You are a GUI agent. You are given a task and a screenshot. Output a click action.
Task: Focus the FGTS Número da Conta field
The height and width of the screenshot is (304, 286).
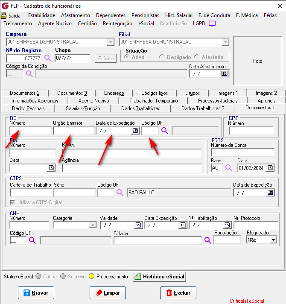pyautogui.click(x=243, y=153)
